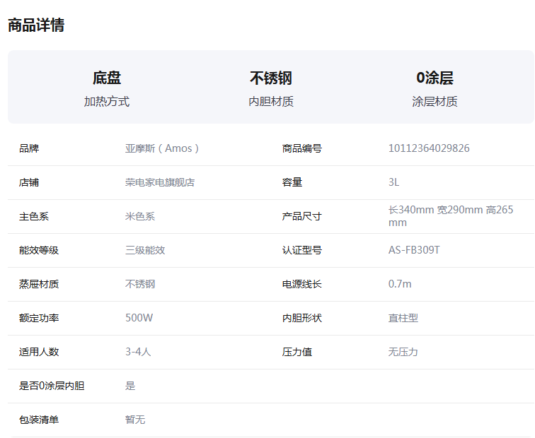The width and height of the screenshot is (535, 438).
Task: Click the 认证型号 label
Action: [301, 250]
